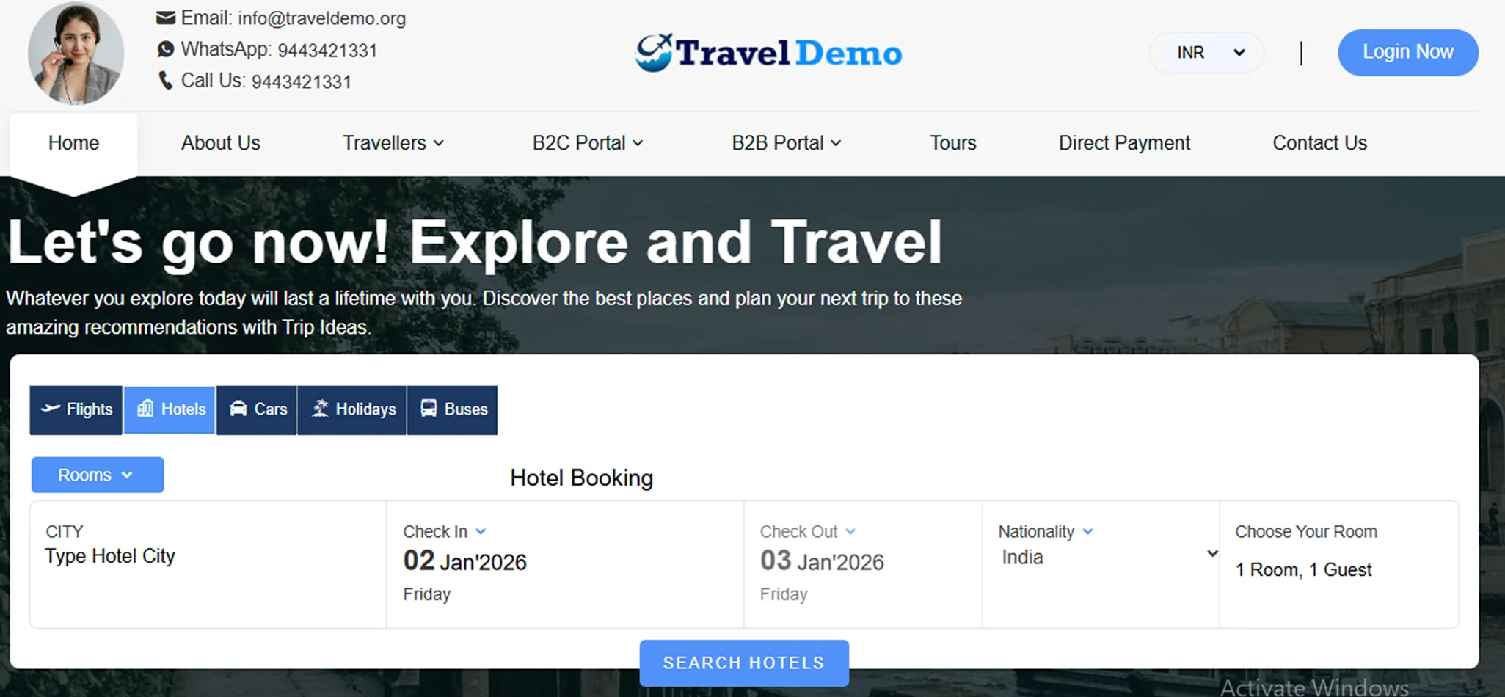Click the Type Hotel City input field

point(110,555)
